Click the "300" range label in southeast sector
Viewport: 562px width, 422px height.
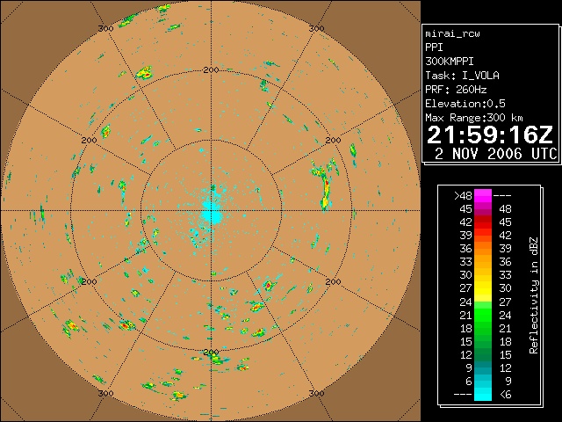point(316,393)
